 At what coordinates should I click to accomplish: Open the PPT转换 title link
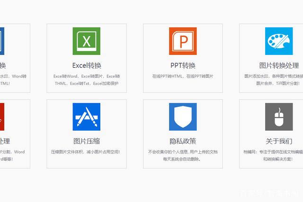pos(183,65)
